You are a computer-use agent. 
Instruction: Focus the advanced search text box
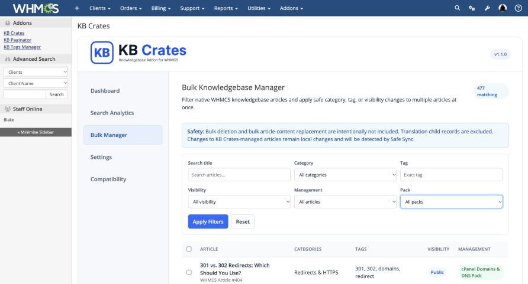click(x=25, y=94)
